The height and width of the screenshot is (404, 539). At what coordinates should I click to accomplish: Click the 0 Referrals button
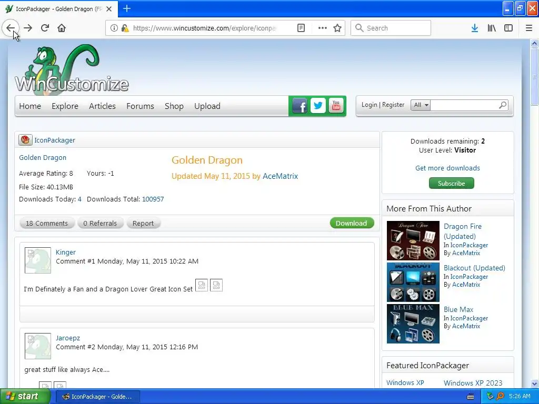100,223
